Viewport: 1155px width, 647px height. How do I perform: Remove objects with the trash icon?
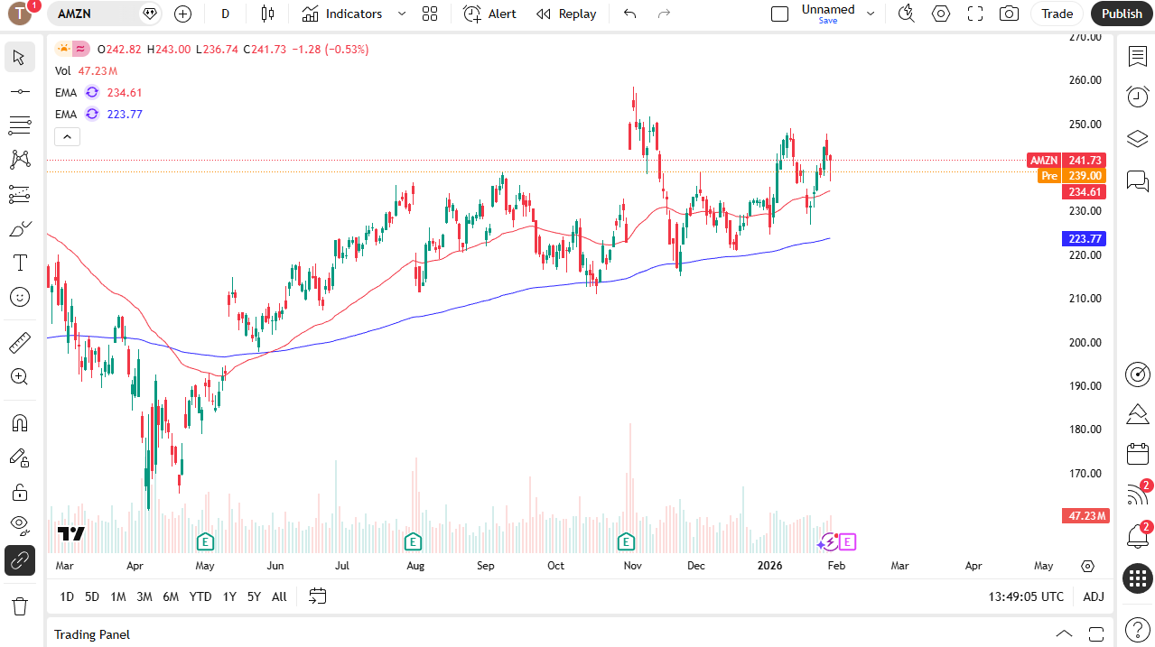pyautogui.click(x=19, y=605)
